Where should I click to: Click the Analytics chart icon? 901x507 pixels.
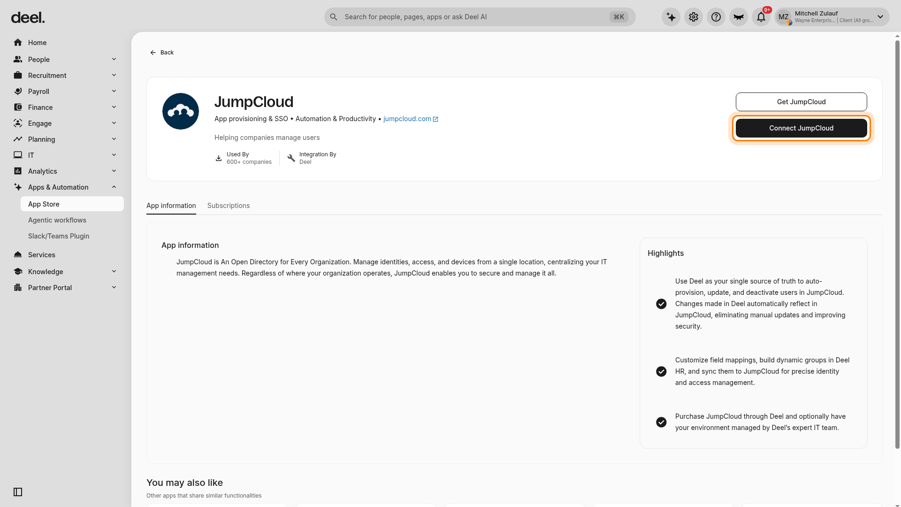18,171
